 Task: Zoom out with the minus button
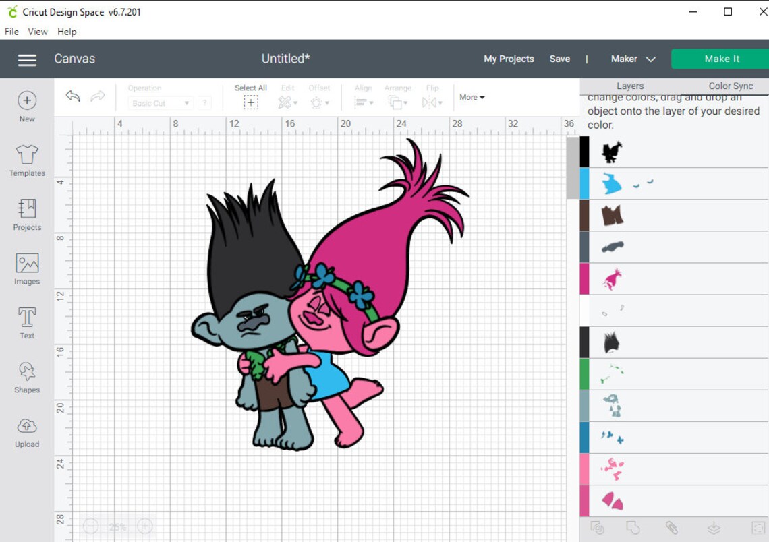(x=91, y=526)
